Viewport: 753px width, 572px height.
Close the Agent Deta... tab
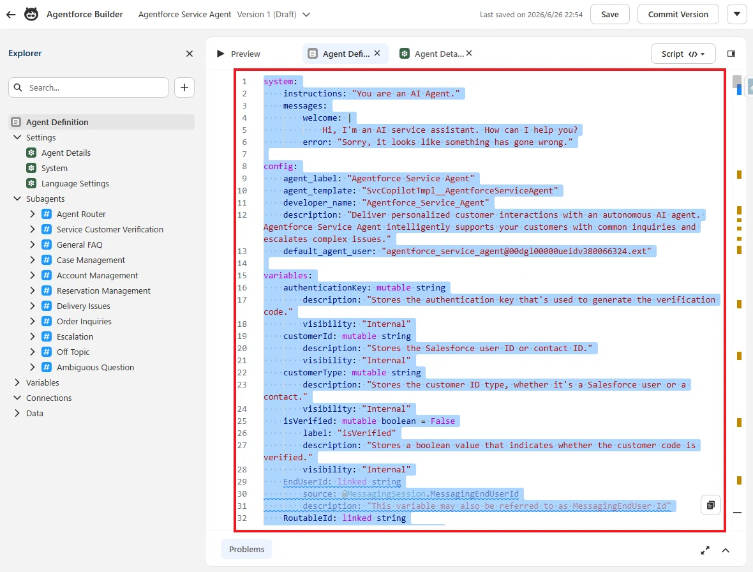(469, 54)
